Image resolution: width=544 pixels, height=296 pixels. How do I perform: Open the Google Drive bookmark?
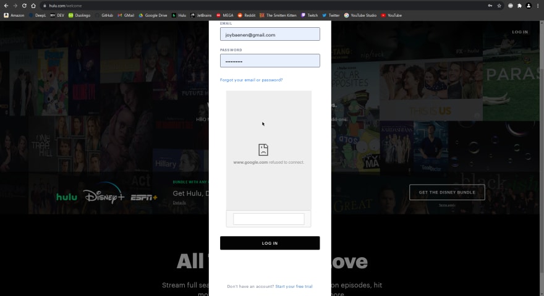pyautogui.click(x=153, y=15)
